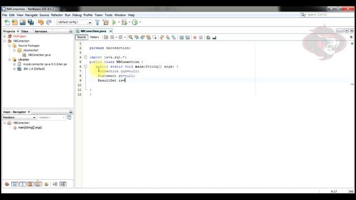This screenshot has width=356, height=200.
Task: Click the Find Next Occurrence icon
Action: (142, 37)
